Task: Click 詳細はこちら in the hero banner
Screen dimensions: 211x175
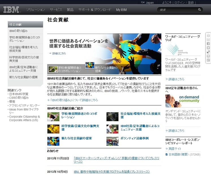Action: (x=59, y=53)
